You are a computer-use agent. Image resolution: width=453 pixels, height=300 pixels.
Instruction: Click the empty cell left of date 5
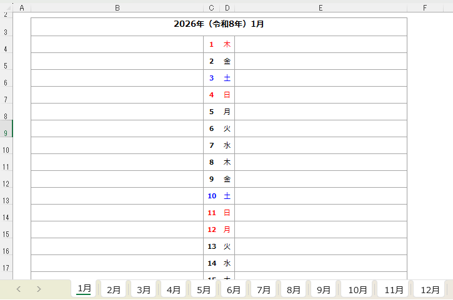[117, 112]
